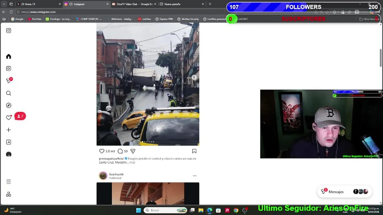The height and width of the screenshot is (215, 383).
Task: Open a new browser tab
Action: pyautogui.click(x=210, y=4)
